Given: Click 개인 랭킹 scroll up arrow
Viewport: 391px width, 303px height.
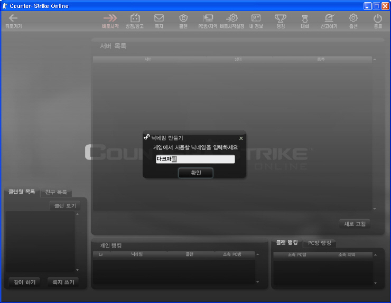Looking at the screenshot, I should 258,254.
